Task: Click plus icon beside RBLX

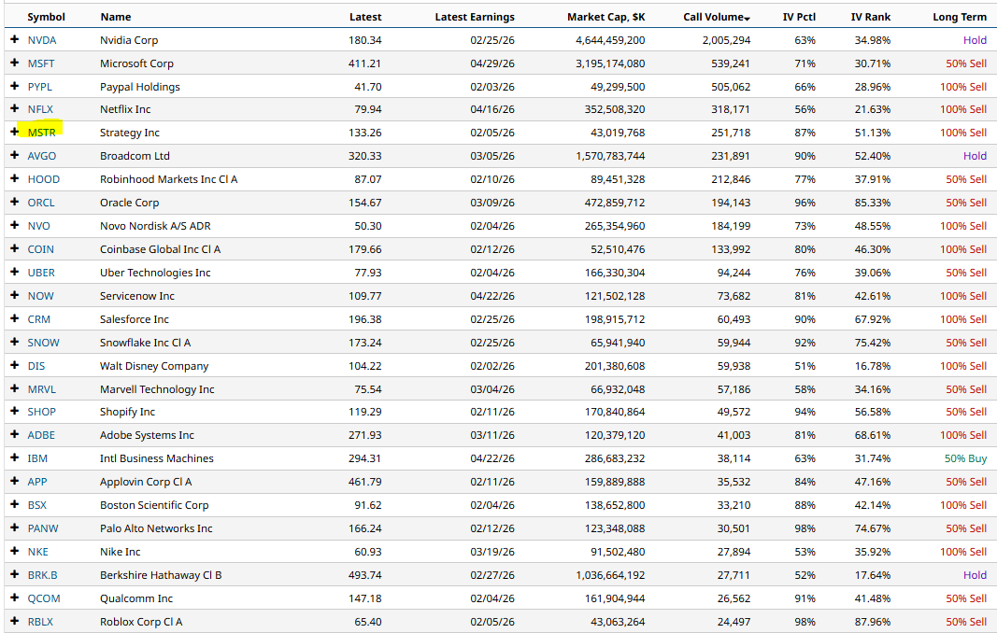Action: pyautogui.click(x=15, y=621)
